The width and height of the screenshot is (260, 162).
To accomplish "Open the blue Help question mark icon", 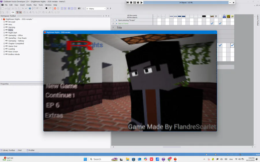I will click(30, 8).
